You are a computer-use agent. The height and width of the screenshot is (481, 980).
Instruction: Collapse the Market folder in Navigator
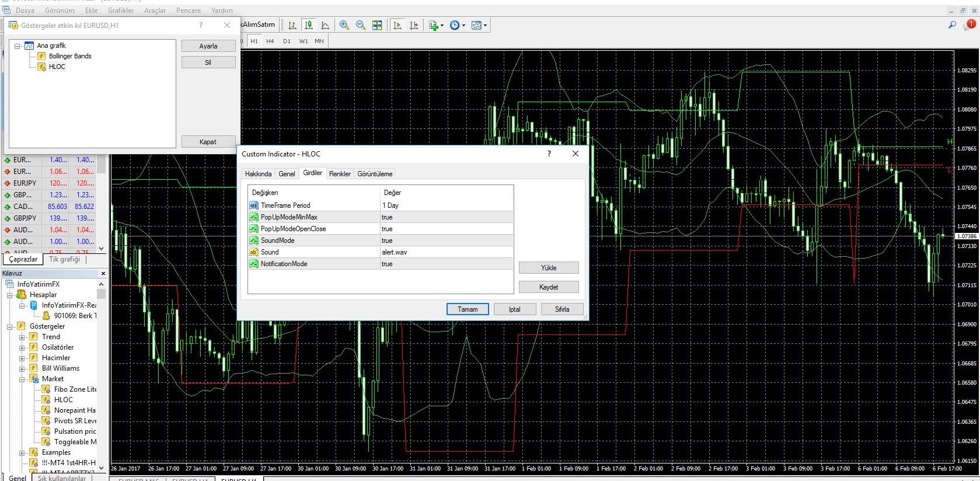coord(22,379)
